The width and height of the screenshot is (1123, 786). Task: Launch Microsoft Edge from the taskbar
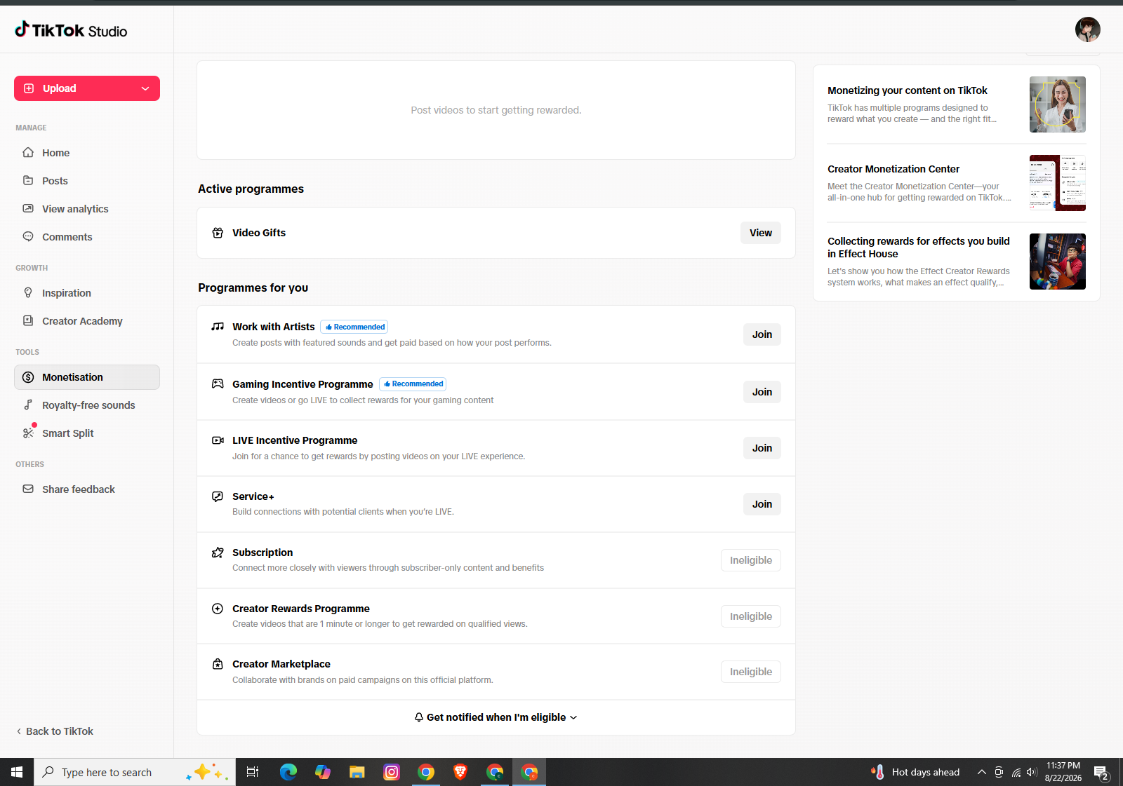pyautogui.click(x=288, y=772)
